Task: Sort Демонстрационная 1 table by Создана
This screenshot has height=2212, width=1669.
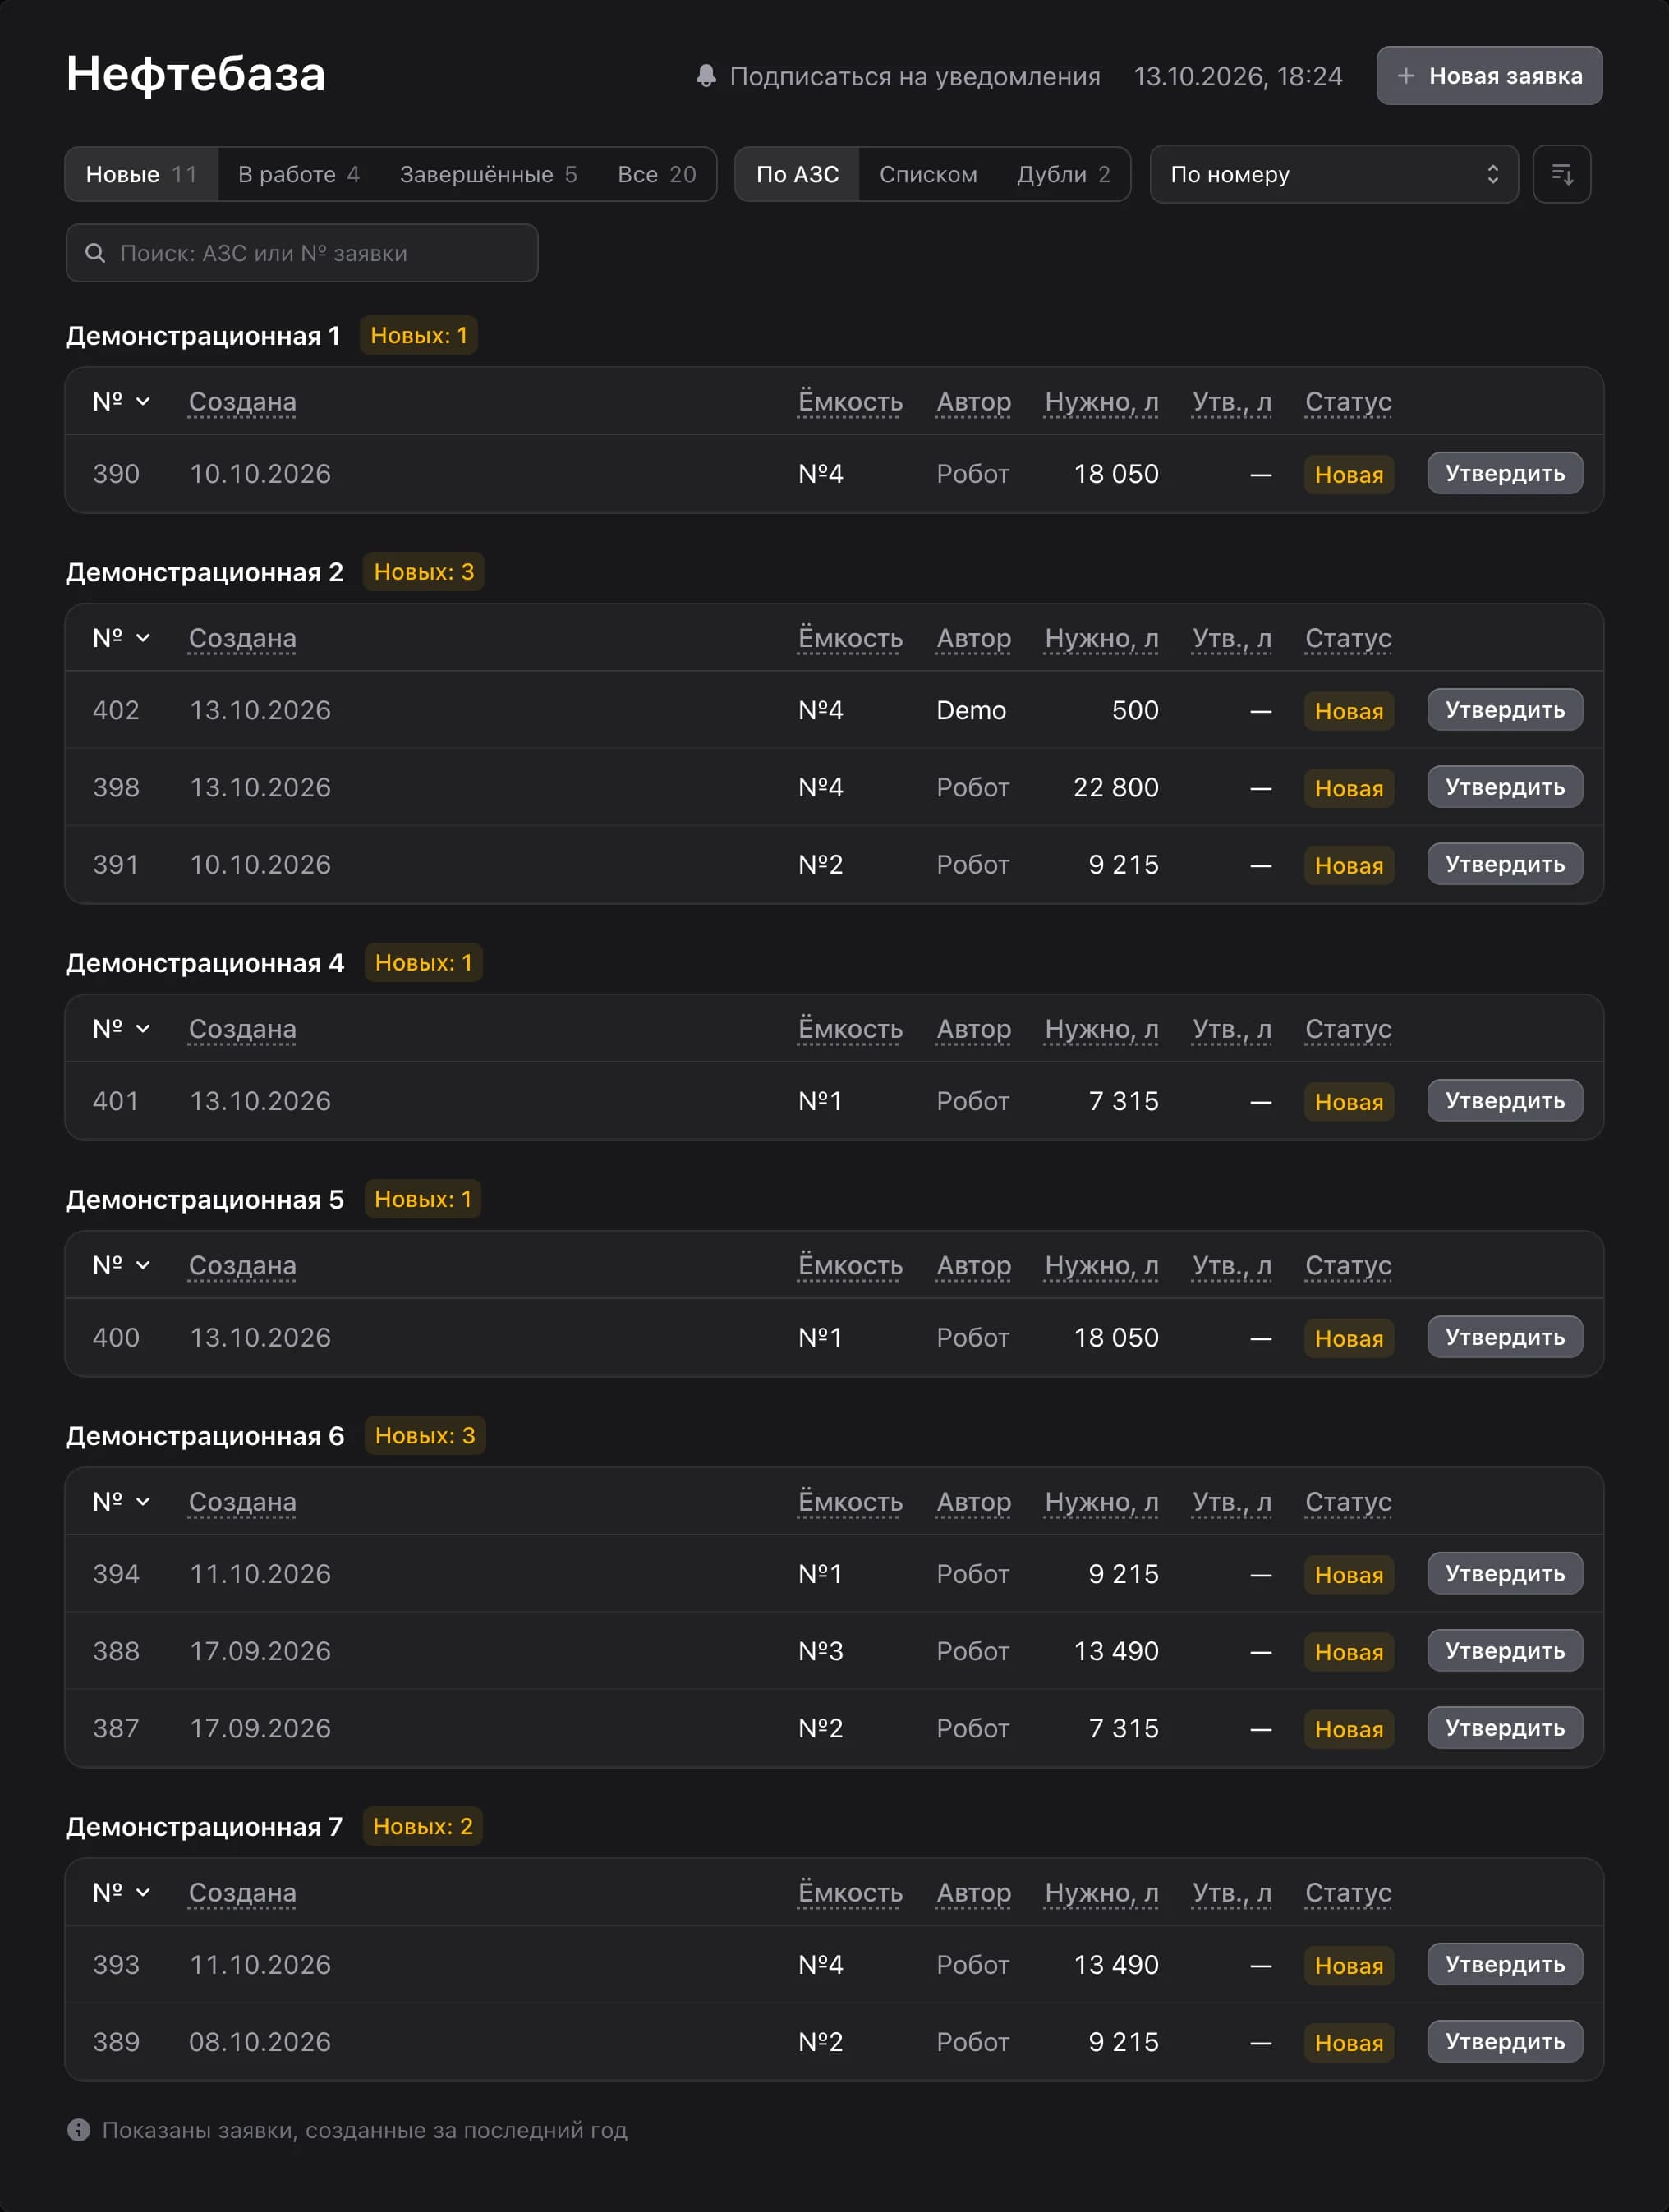Action: [x=242, y=402]
